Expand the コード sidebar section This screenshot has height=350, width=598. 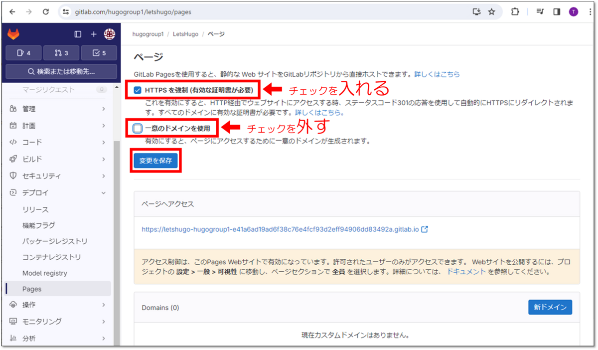[x=58, y=142]
